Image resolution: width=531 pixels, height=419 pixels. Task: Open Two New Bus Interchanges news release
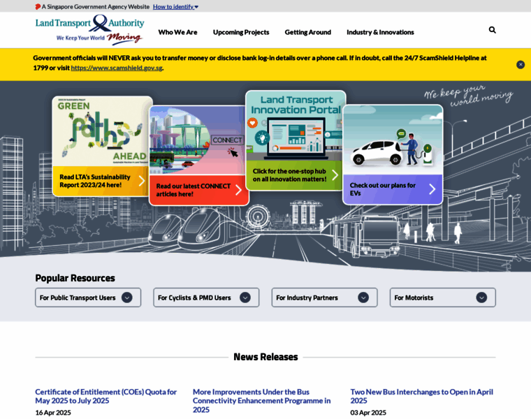pyautogui.click(x=421, y=397)
